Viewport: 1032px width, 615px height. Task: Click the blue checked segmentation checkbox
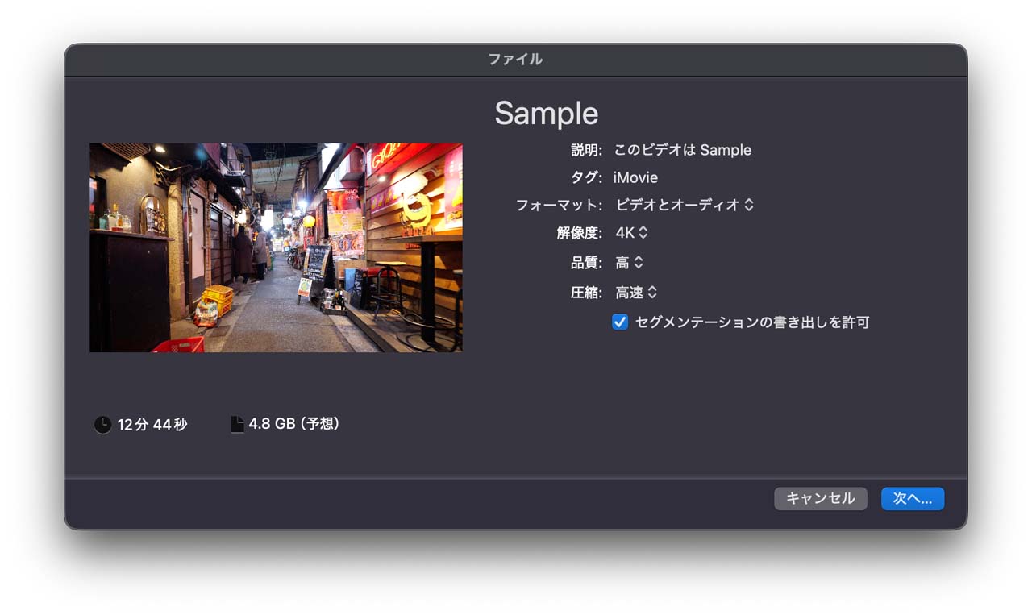point(619,322)
